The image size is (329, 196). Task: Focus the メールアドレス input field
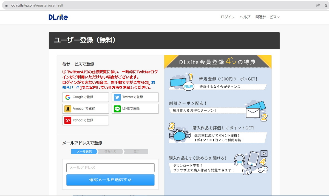[x=110, y=168]
